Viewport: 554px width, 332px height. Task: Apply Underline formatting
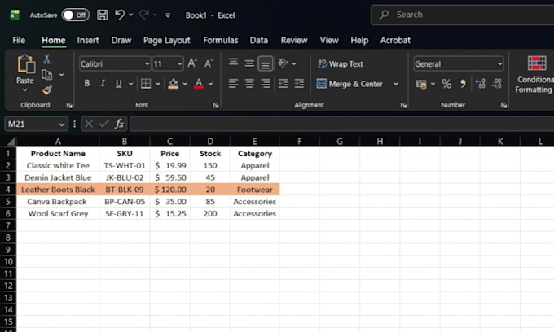[x=119, y=83]
